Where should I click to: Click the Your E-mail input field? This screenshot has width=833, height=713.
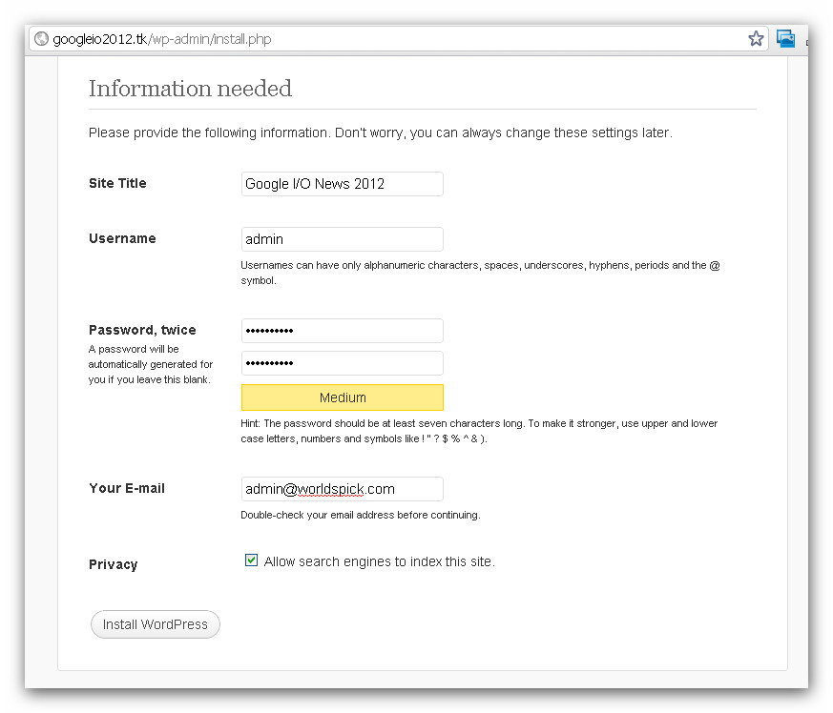pos(342,489)
